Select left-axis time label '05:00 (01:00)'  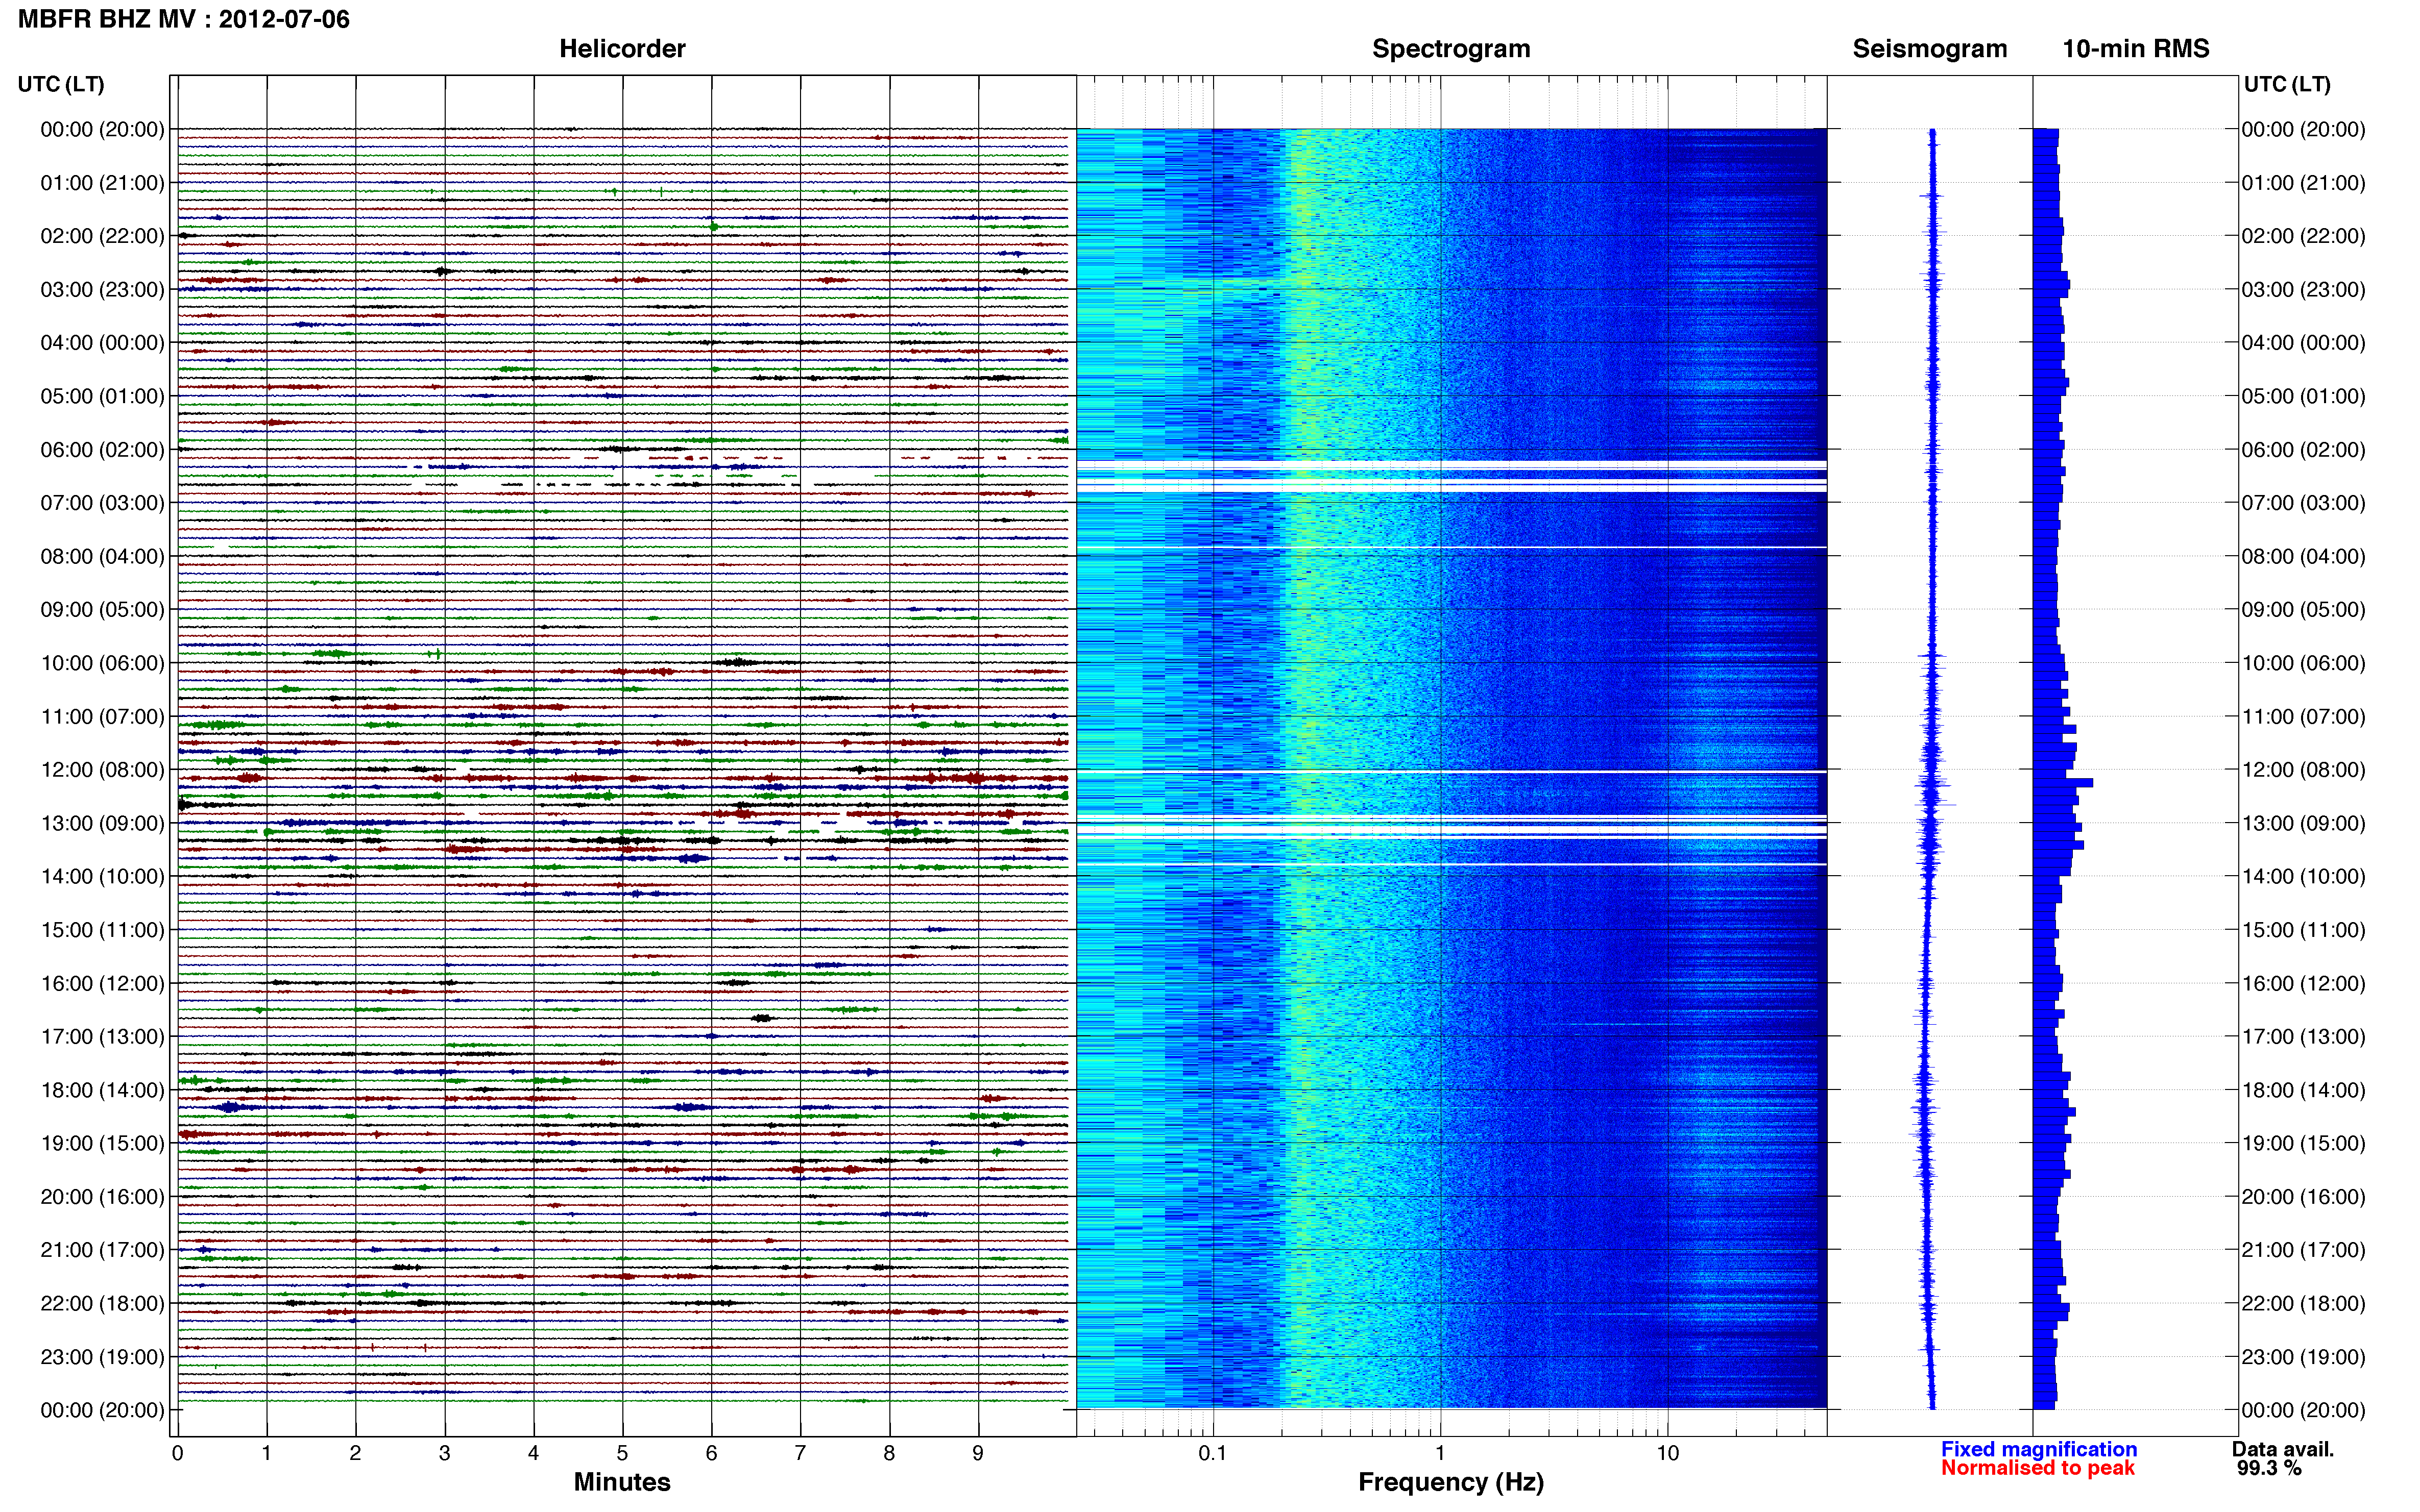click(102, 396)
